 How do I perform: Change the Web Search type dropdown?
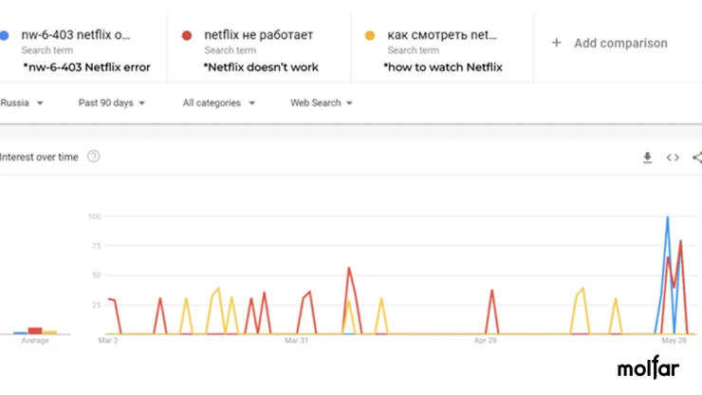point(322,103)
